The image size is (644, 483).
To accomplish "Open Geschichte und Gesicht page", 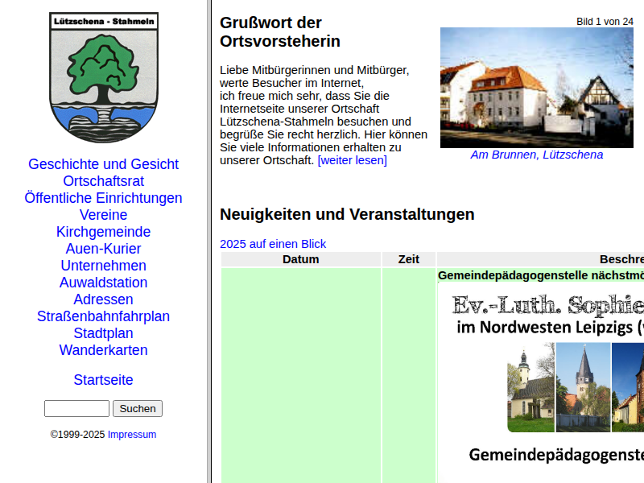I will [x=103, y=164].
